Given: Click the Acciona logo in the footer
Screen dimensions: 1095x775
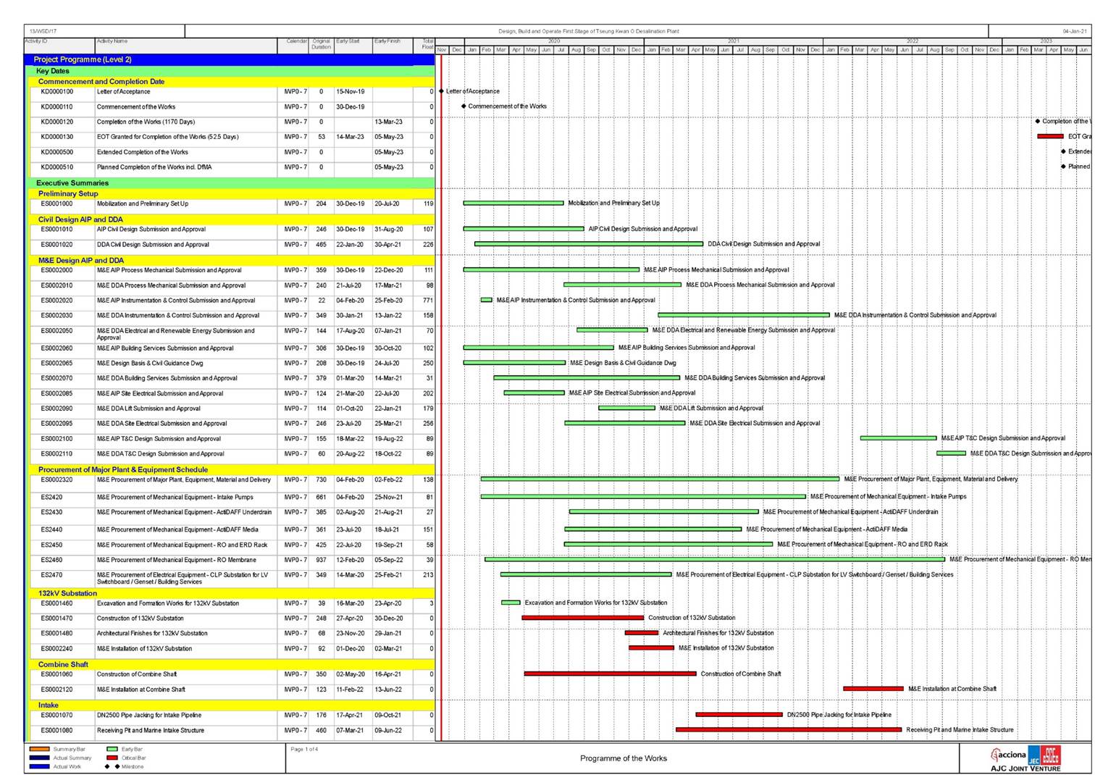Looking at the screenshot, I should 1009,755.
